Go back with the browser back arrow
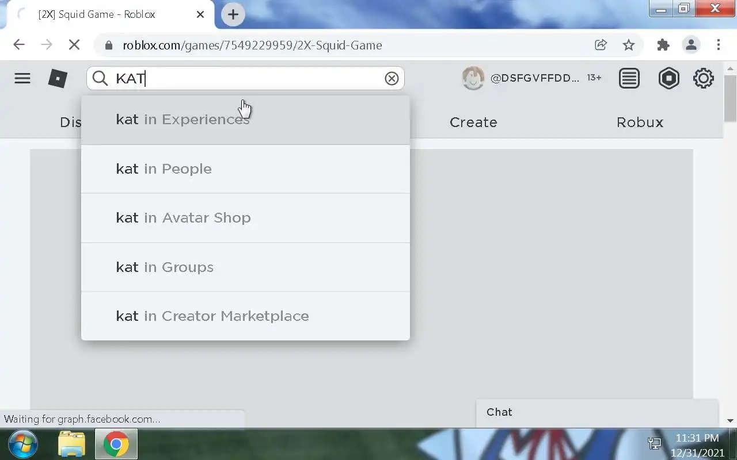The image size is (737, 460). [19, 45]
